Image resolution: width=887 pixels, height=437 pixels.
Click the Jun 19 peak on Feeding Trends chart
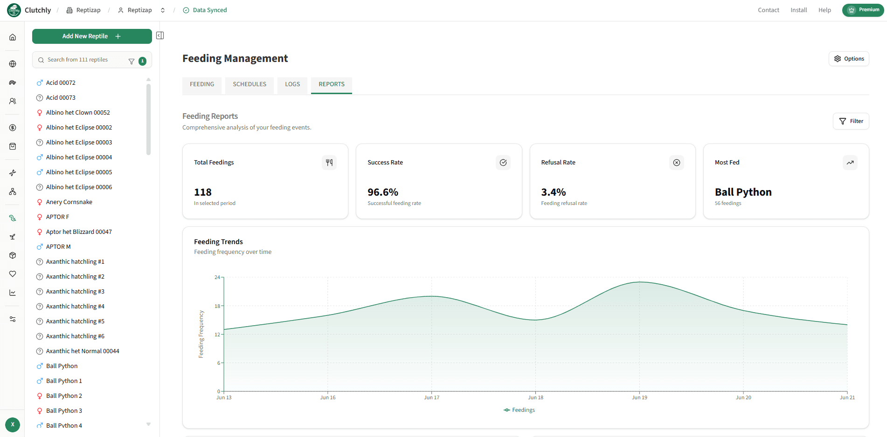click(x=640, y=282)
